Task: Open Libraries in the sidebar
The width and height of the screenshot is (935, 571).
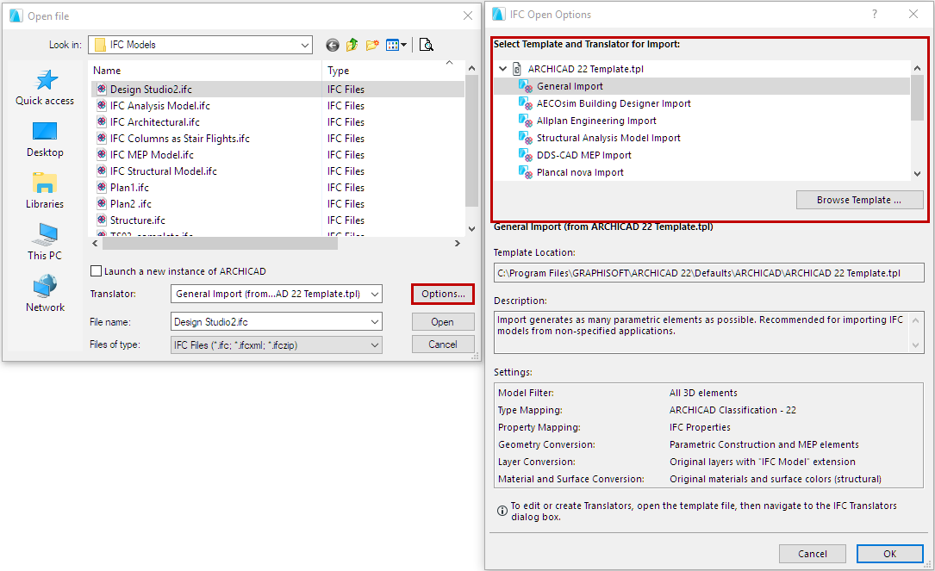Action: click(x=45, y=190)
